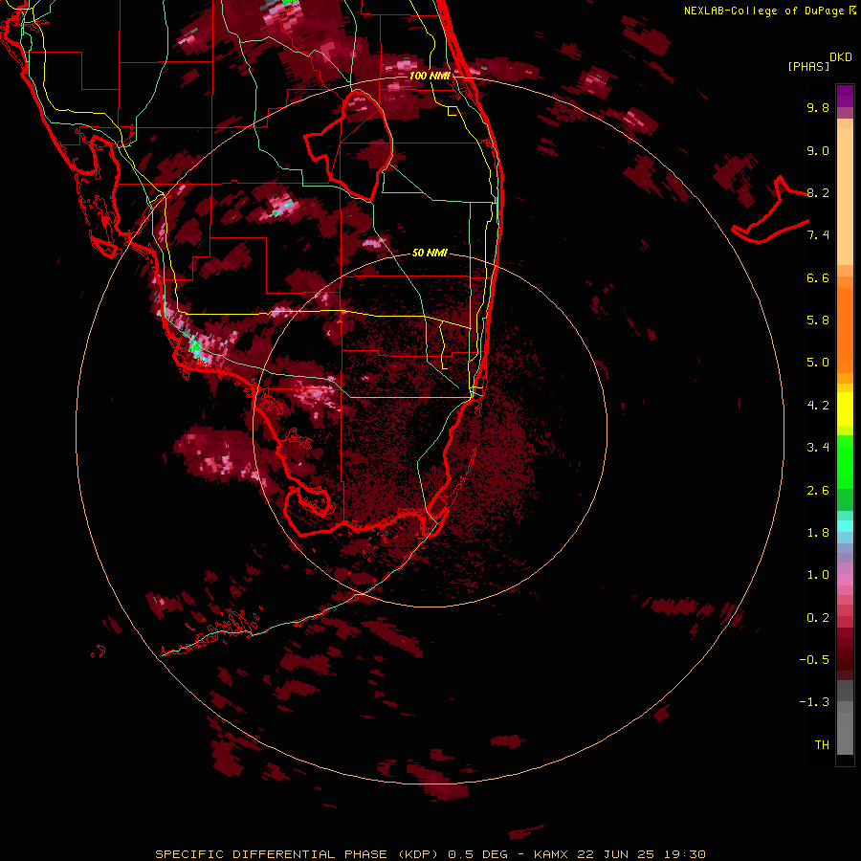Click the -0.5 value on color scale
861x861 pixels.
click(814, 660)
